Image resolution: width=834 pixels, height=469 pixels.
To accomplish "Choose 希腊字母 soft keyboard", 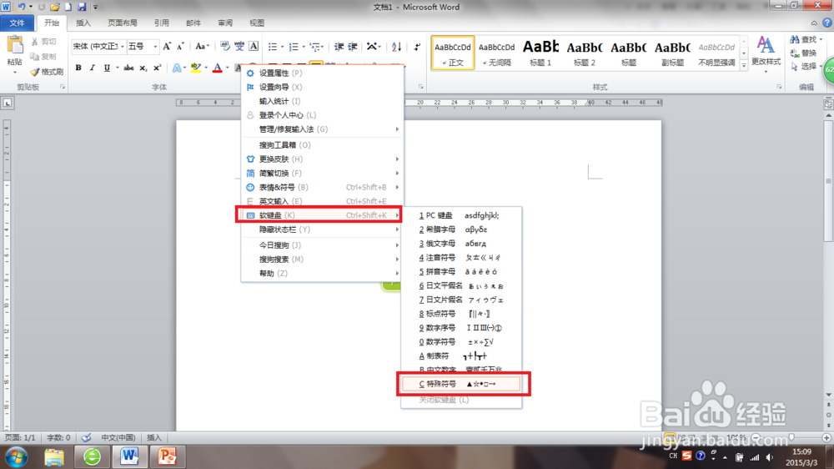I will click(461, 229).
